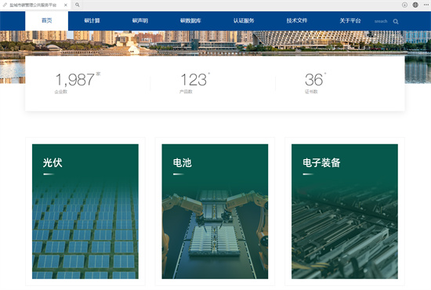This screenshot has height=290, width=431.
Task: Open 碳数据库 in the navigation bar
Action: coord(190,20)
